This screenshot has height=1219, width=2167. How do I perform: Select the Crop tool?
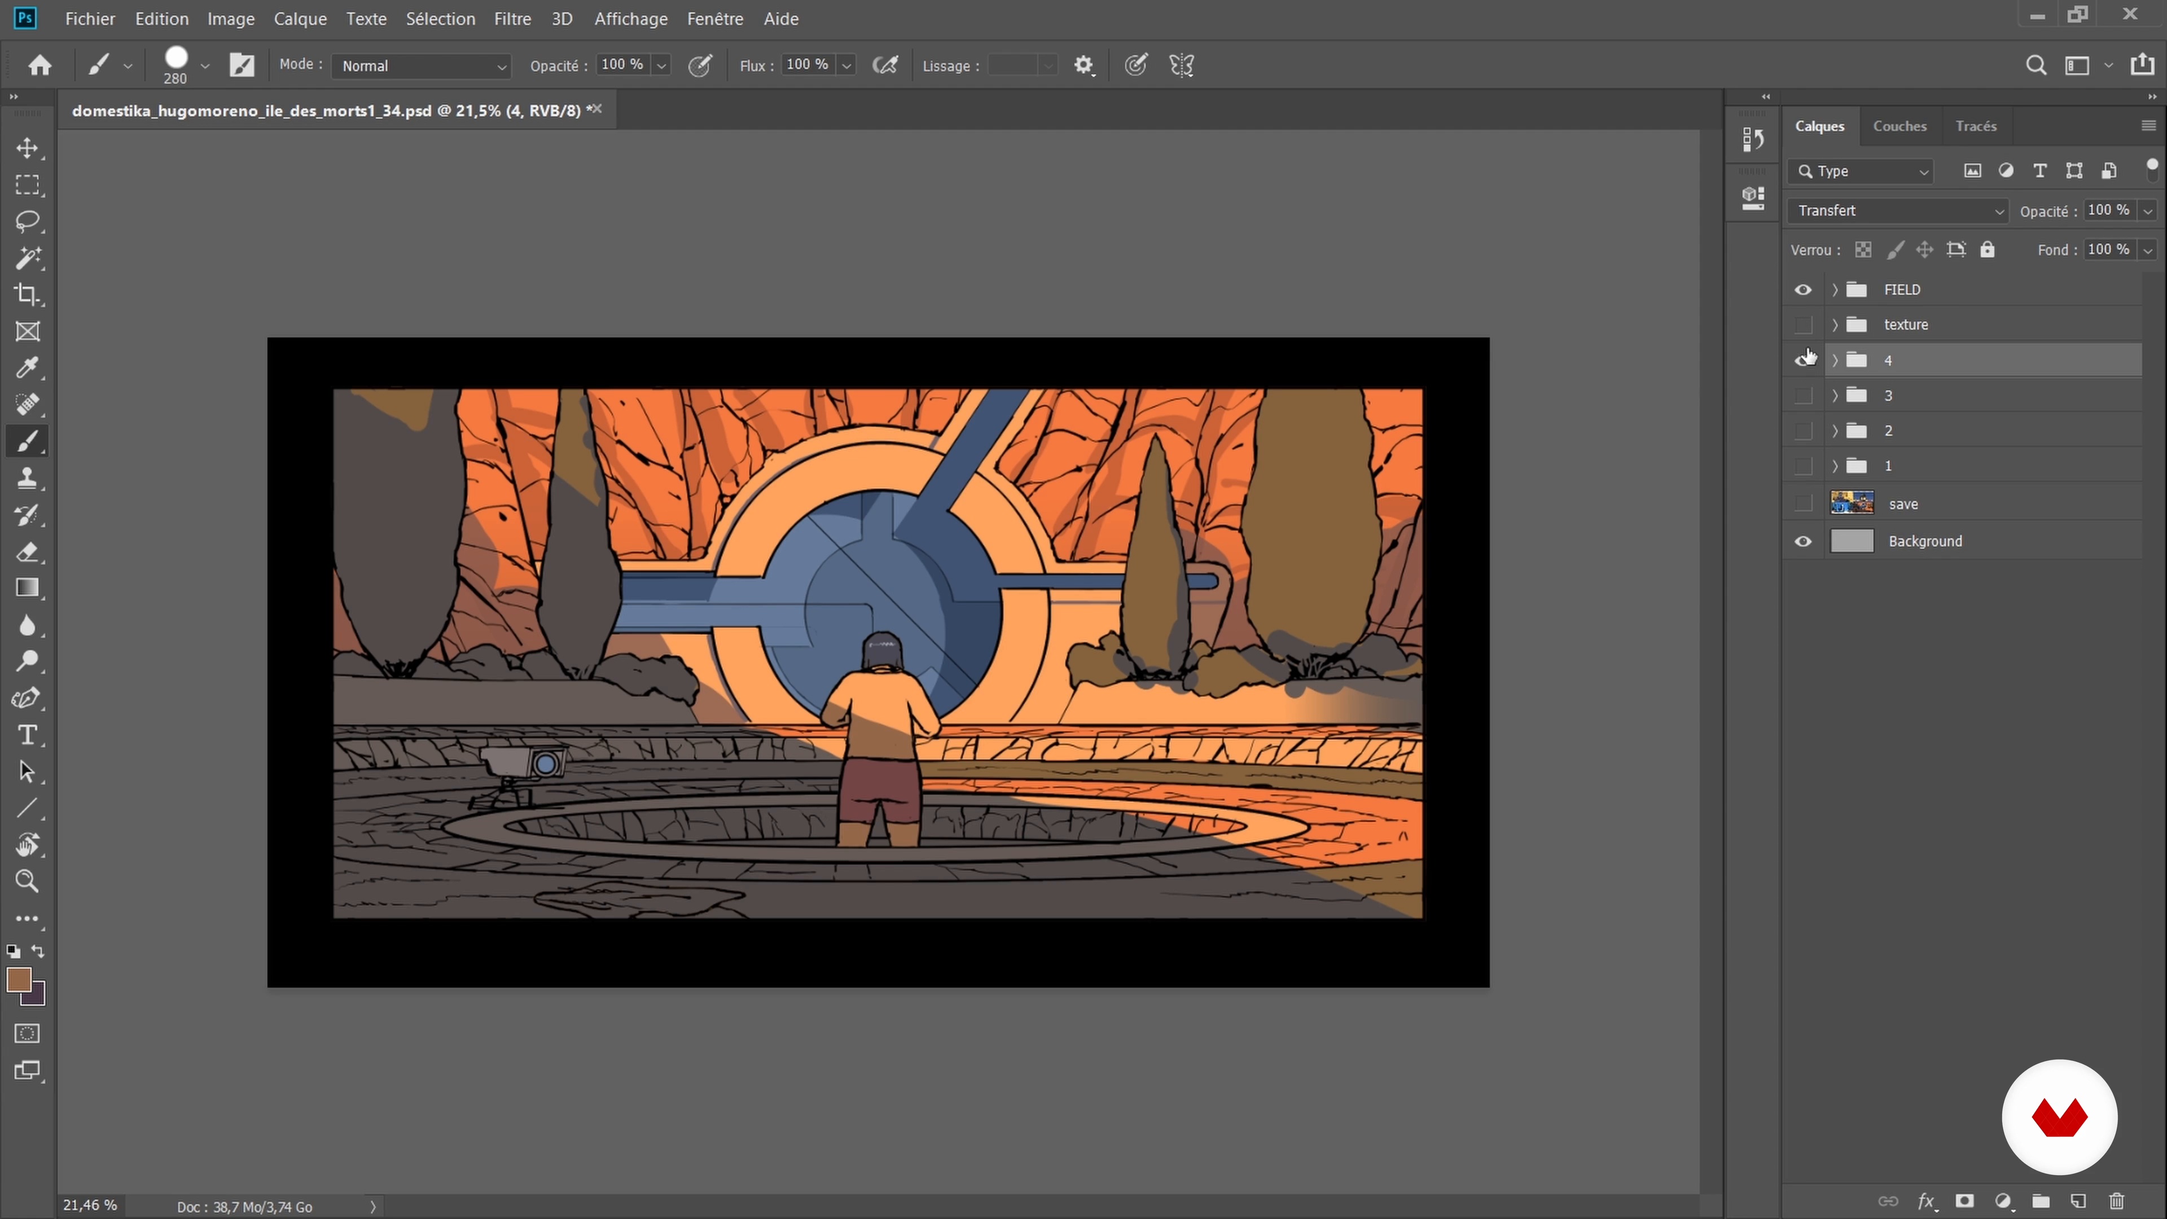coord(27,295)
